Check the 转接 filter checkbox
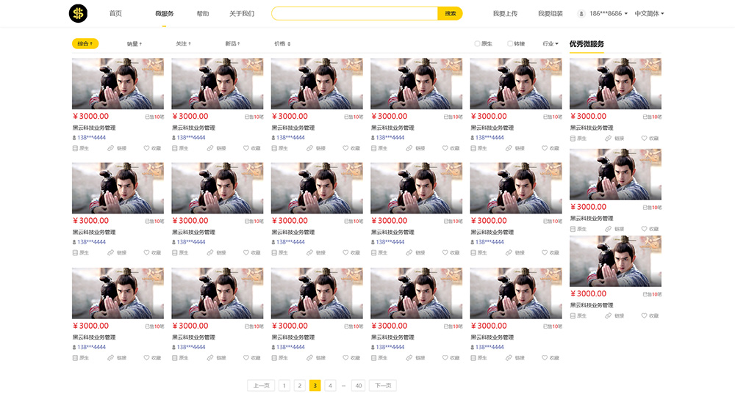The width and height of the screenshot is (735, 413). (510, 43)
